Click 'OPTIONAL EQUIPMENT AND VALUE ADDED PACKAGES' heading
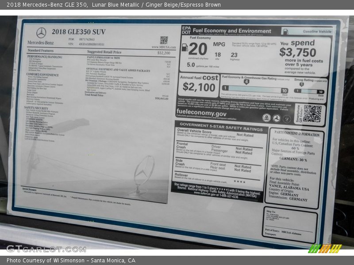 pyautogui.click(x=118, y=70)
